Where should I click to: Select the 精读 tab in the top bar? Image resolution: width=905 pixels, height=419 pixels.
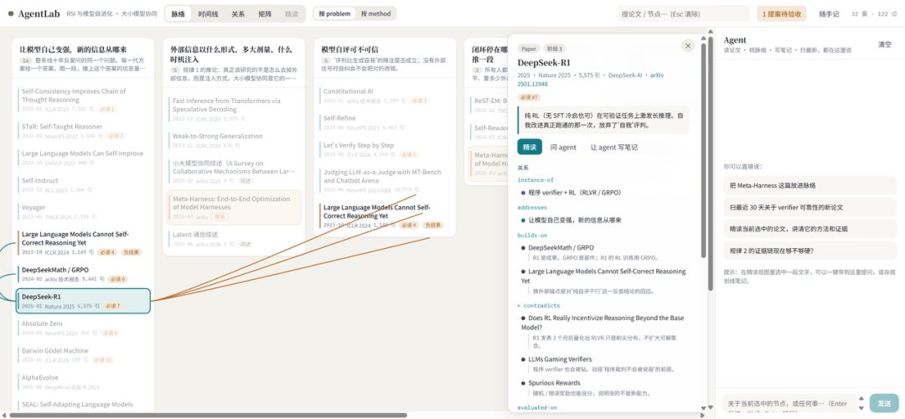click(292, 14)
